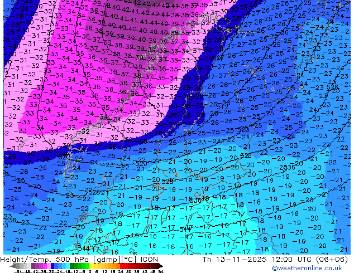Click the bright red legend swatch near 24
Screen dimensions: 354x273
[x=122, y=266]
